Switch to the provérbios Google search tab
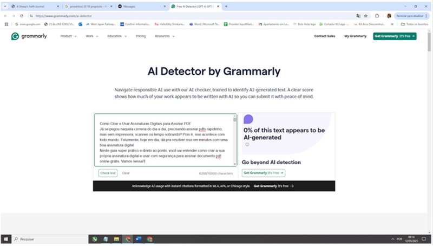Viewport: 433px width, 246px height. point(88,7)
